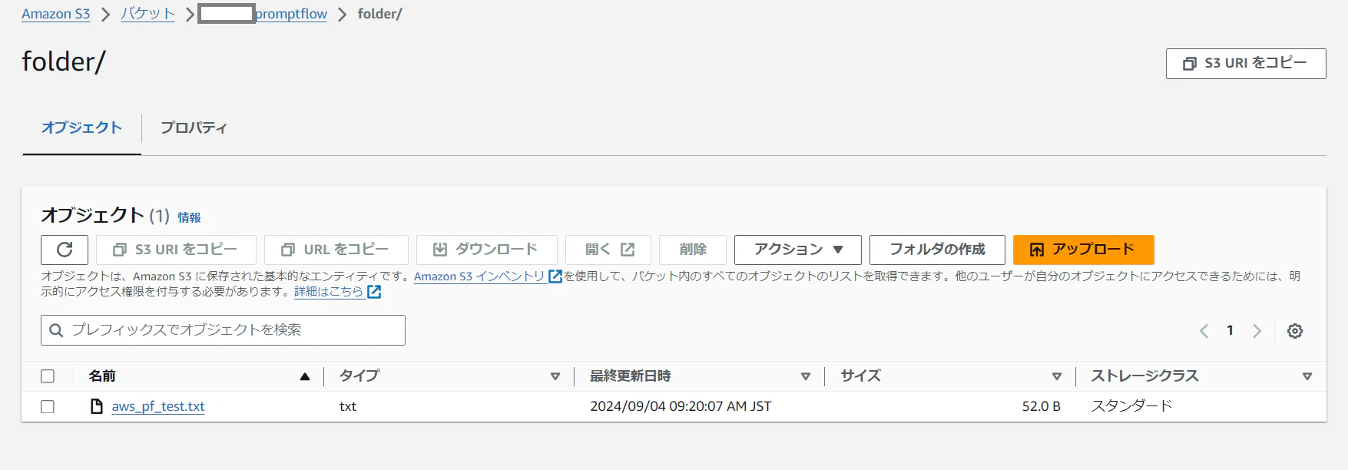The height and width of the screenshot is (470, 1348).
Task: Click the txt type cell
Action: click(x=348, y=406)
